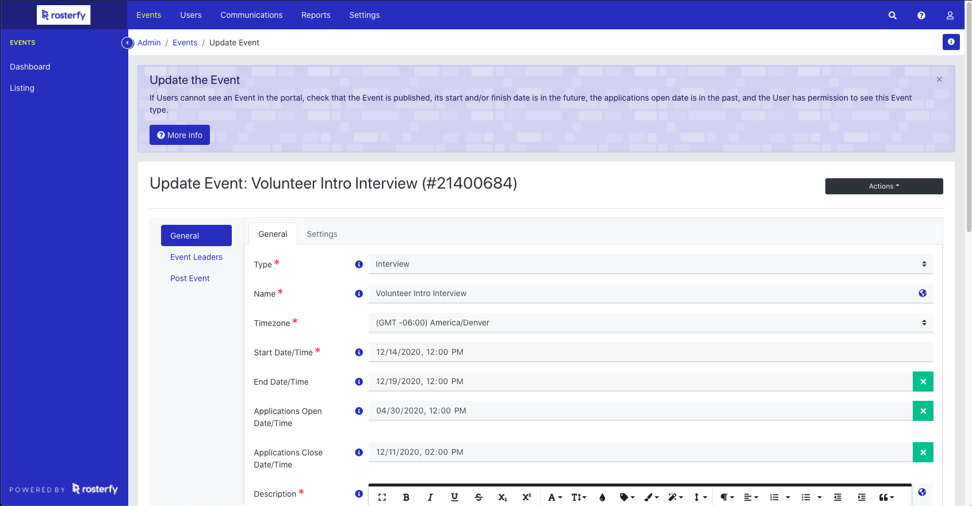Expand ordered list style arrow
972x506 pixels.
[788, 497]
